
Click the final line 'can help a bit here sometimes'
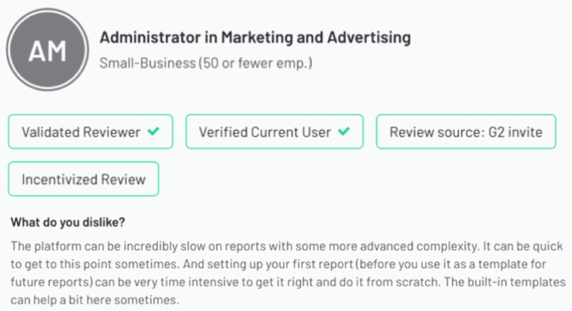click(x=95, y=301)
